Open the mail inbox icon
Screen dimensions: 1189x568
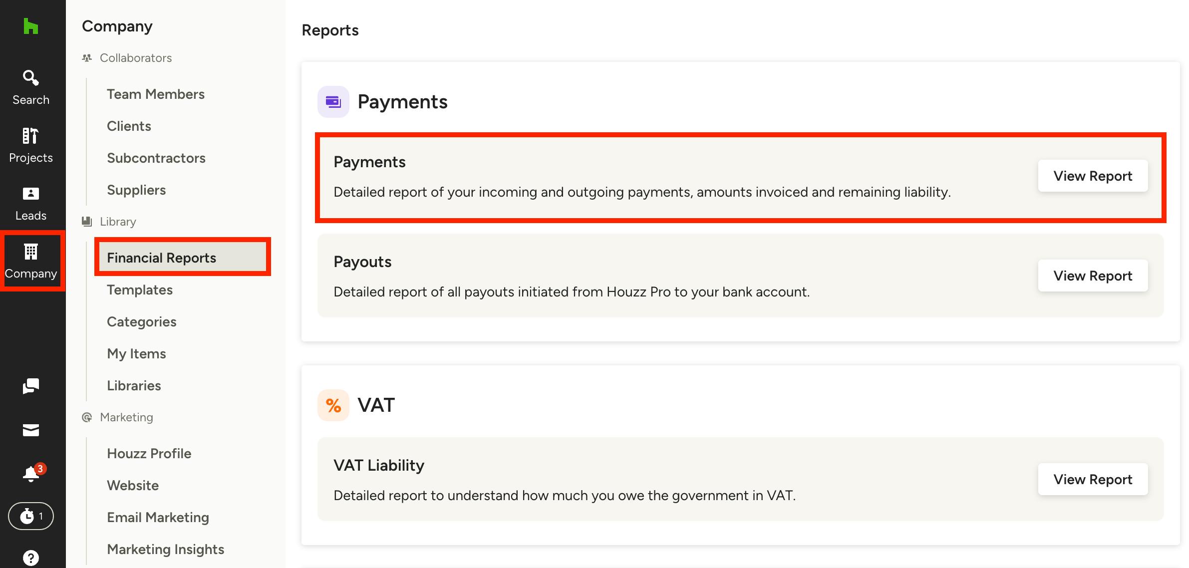point(30,430)
